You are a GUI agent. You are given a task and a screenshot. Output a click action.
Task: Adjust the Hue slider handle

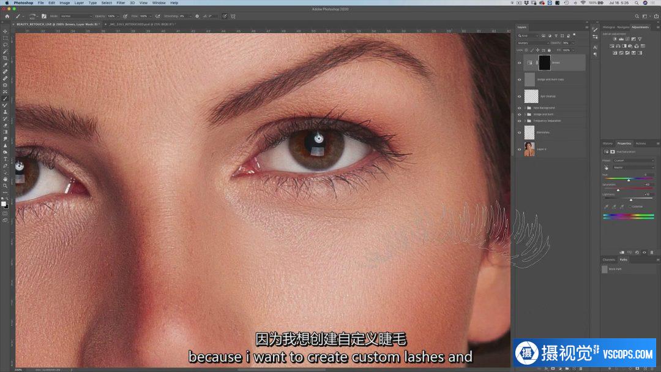coord(629,180)
